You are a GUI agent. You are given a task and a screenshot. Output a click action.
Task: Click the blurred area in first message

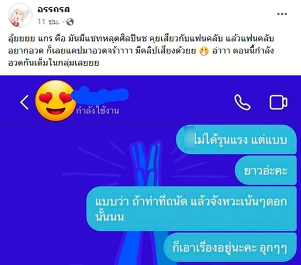[190, 138]
